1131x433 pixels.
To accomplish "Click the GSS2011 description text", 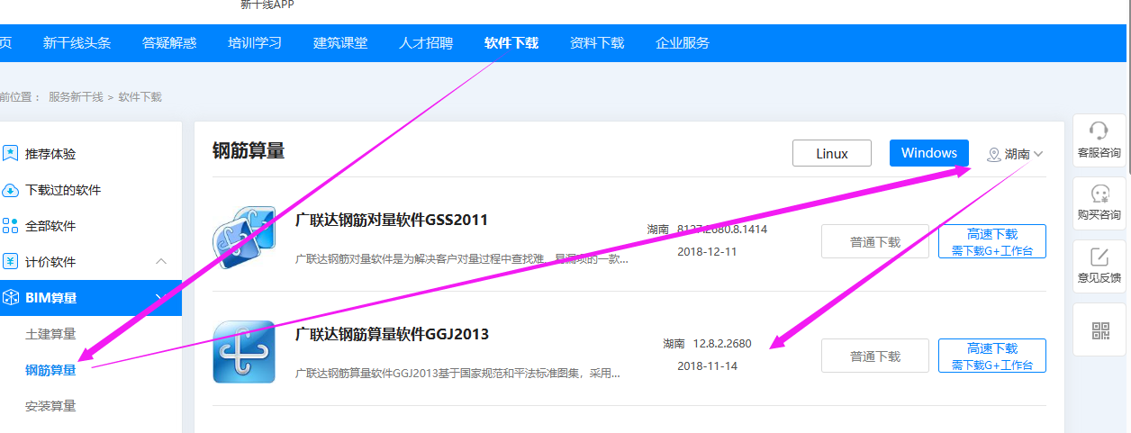I will pos(462,259).
